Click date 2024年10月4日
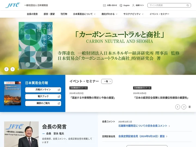This screenshot has width=196, height=147. [x=140, y=93]
